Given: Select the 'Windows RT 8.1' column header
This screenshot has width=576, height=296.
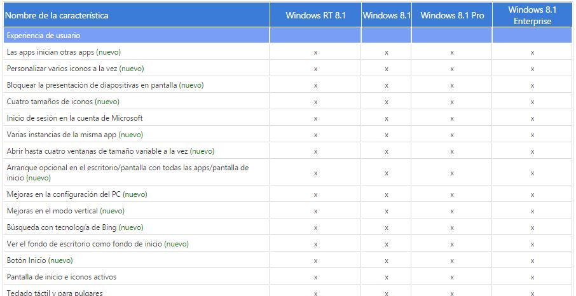Looking at the screenshot, I should [x=315, y=15].
